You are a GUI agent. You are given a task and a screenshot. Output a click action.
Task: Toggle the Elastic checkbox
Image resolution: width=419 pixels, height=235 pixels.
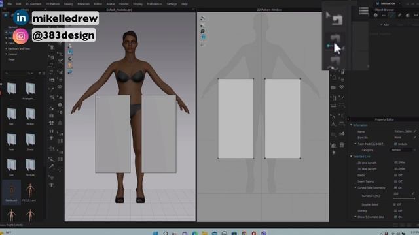pos(395,175)
